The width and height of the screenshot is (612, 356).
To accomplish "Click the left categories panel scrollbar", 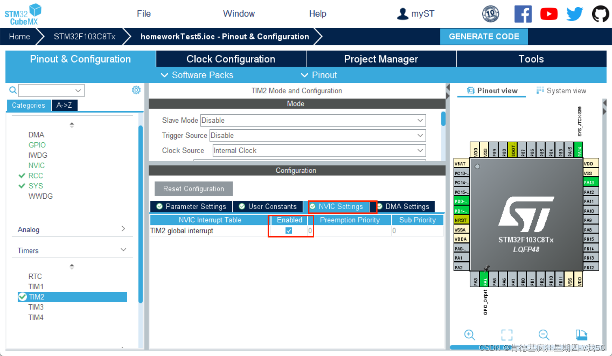I will [140, 214].
